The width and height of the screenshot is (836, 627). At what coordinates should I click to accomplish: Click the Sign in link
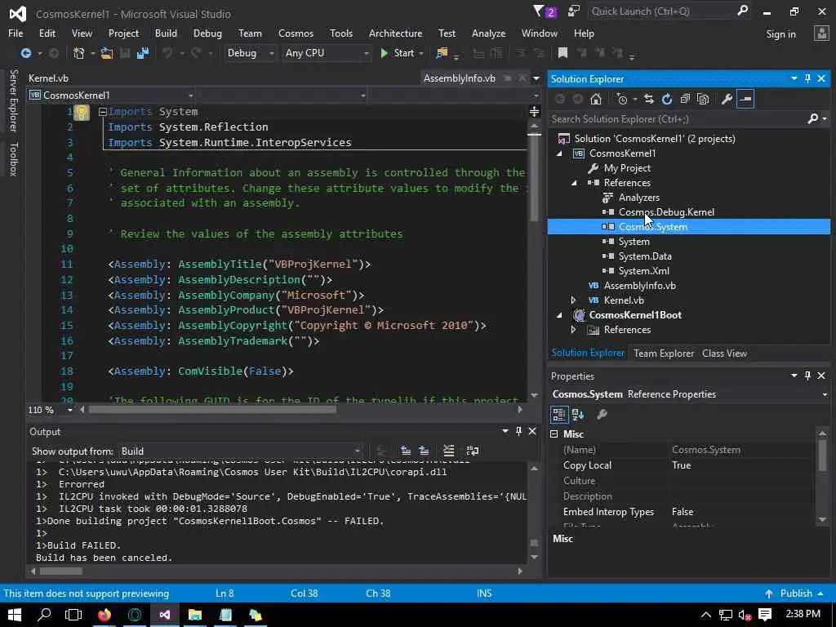pyautogui.click(x=780, y=34)
